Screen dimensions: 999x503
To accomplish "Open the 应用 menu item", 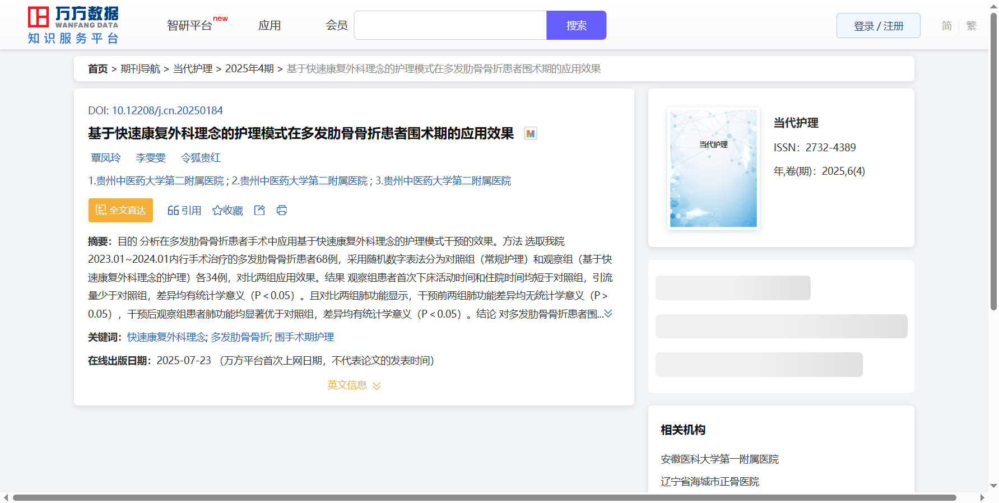I will [270, 25].
